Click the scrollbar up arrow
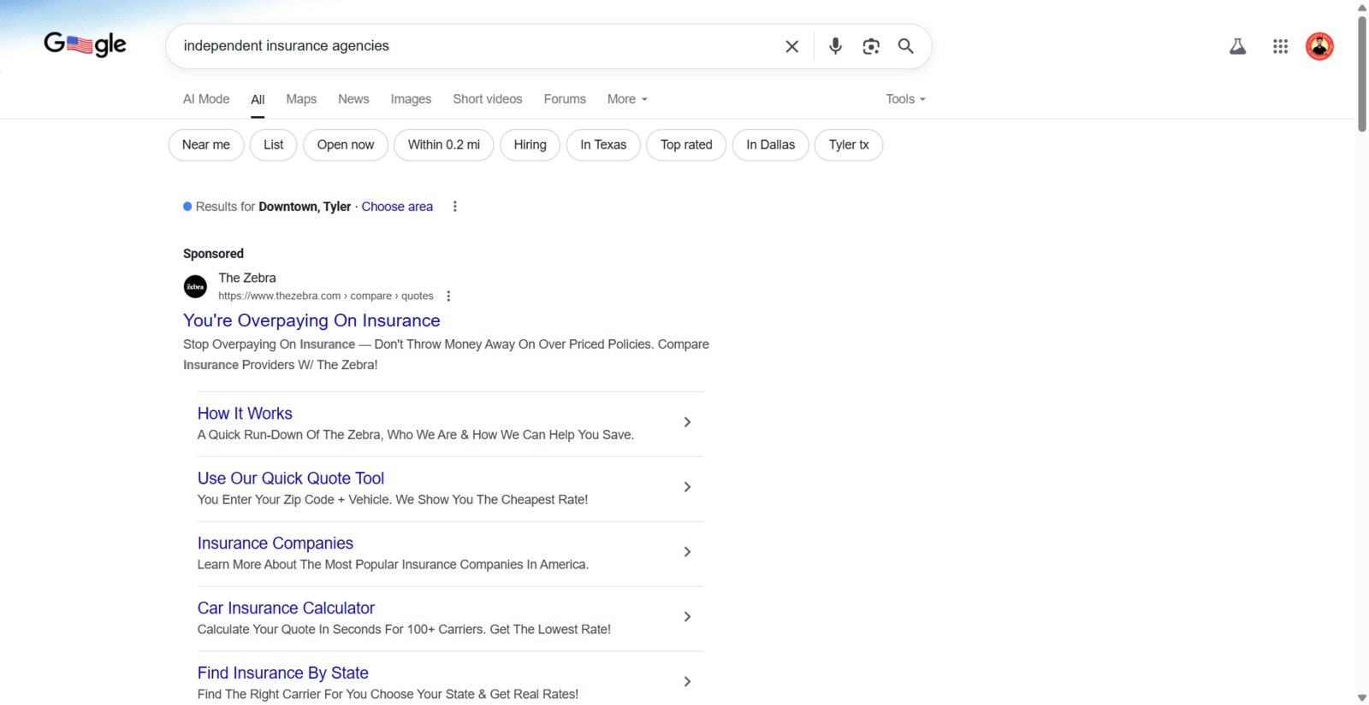The width and height of the screenshot is (1369, 705). 1362,7
